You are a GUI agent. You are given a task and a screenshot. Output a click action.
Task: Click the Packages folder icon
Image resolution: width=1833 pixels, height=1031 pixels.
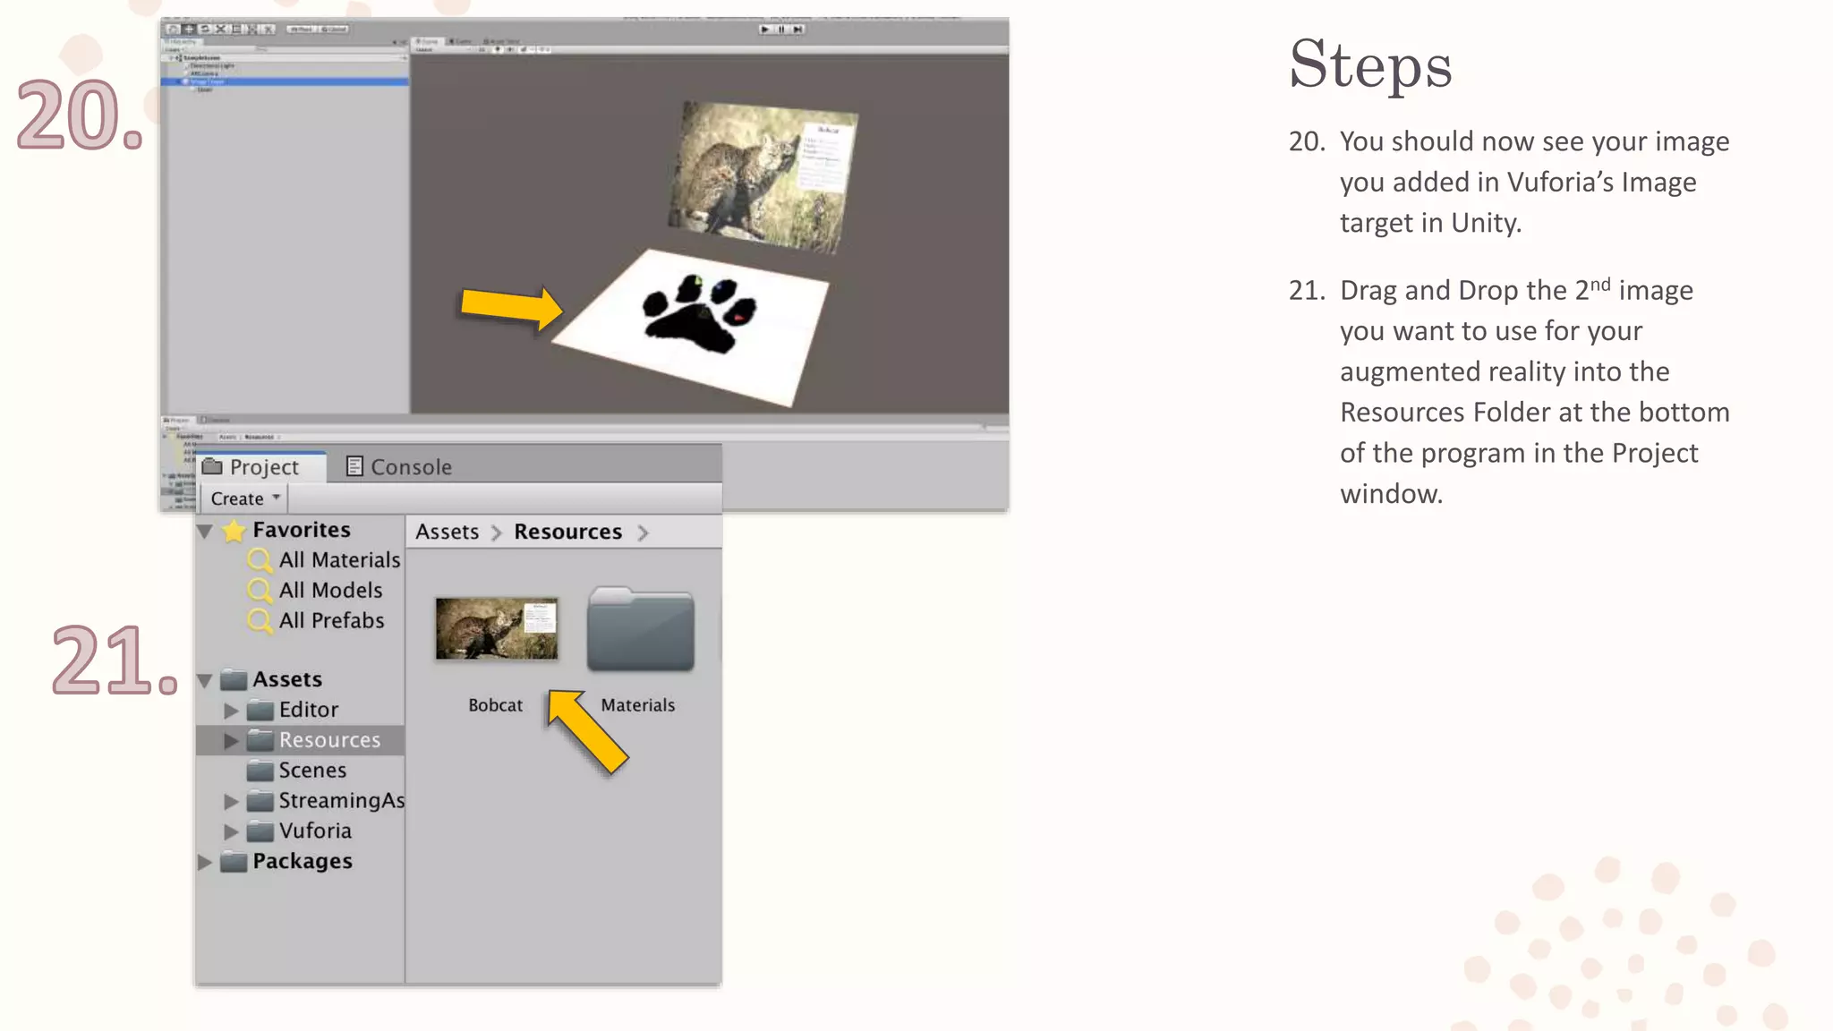(x=234, y=862)
